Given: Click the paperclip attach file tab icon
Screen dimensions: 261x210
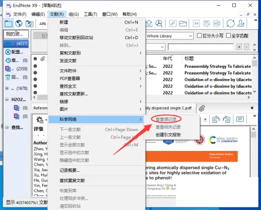Looking at the screenshot, I should click(202, 108).
